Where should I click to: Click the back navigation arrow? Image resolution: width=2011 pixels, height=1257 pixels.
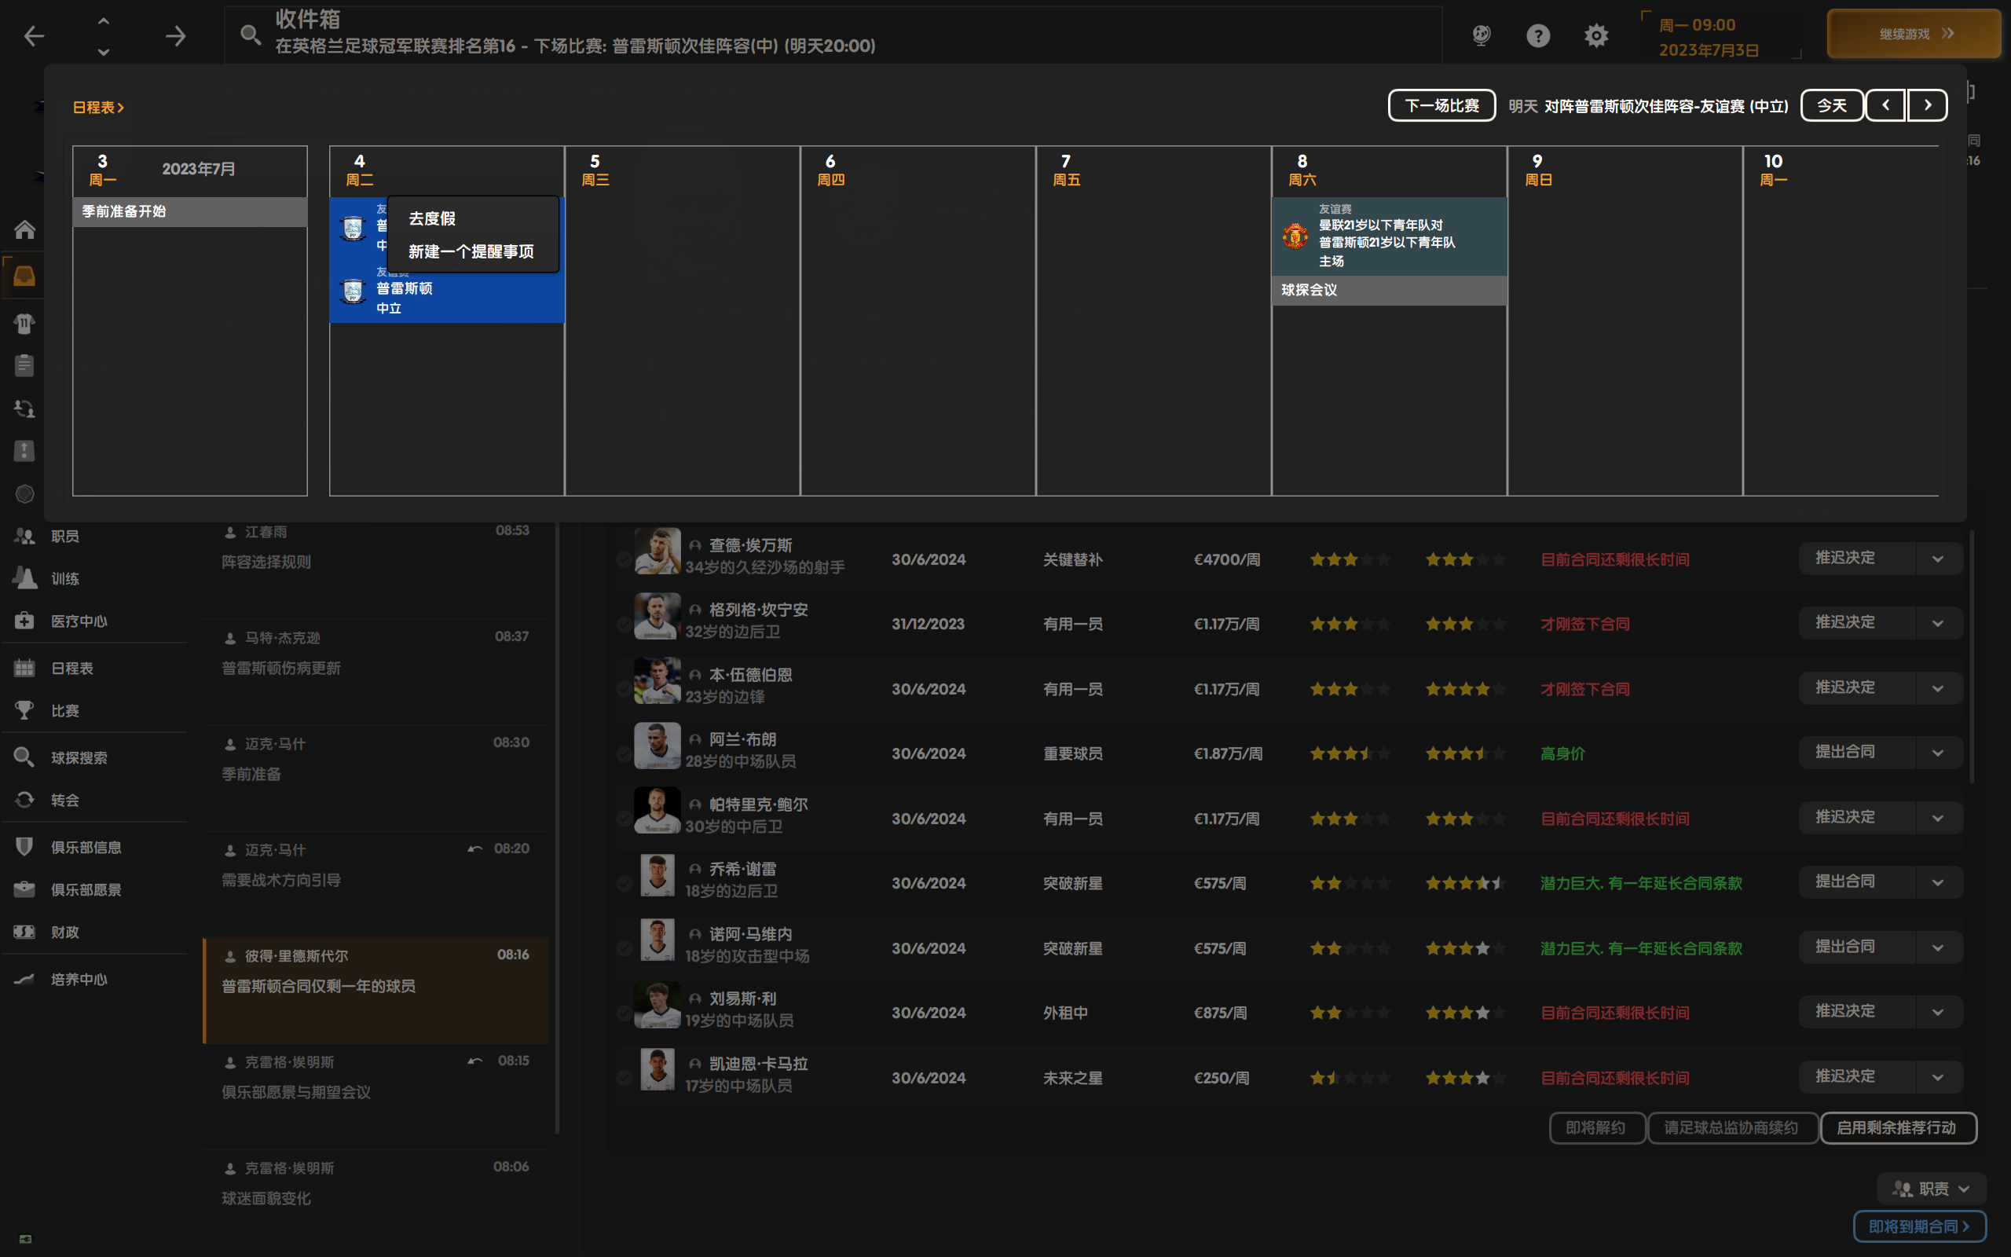point(34,36)
